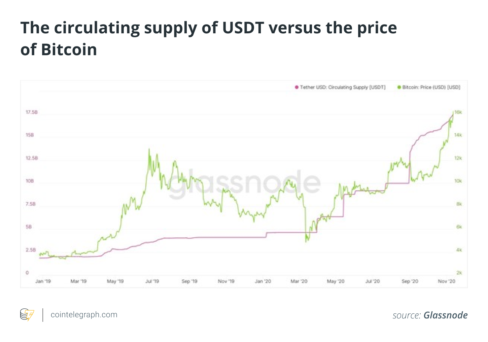Click the Bitcoin price low near Mar '20

click(306, 241)
